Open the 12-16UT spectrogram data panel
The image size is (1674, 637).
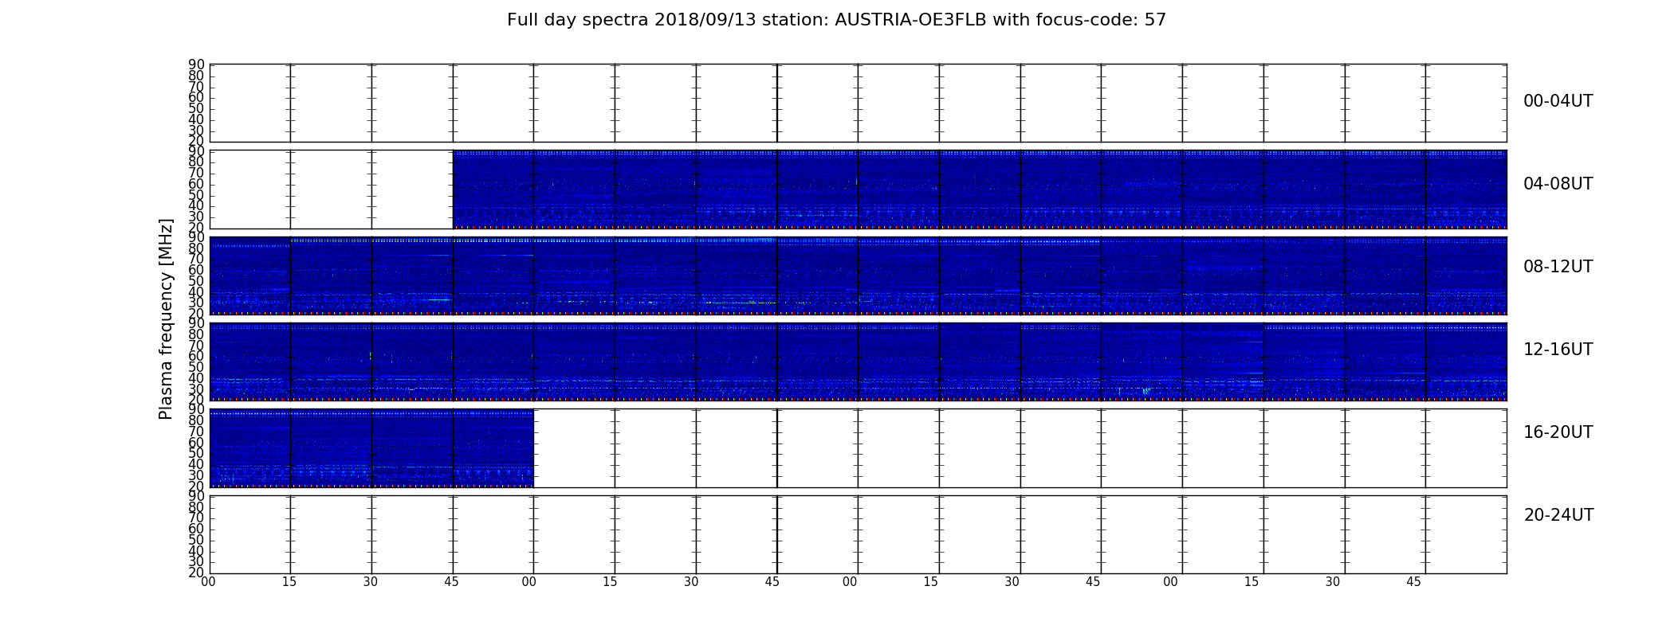coord(858,361)
